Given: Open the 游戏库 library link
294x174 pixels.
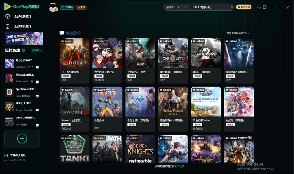Looking at the screenshot, I should (36, 51).
